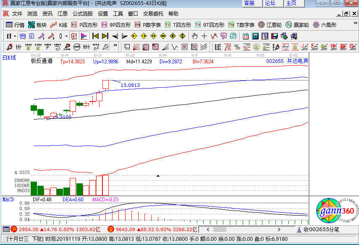Open the 9T四方形 tool
This screenshot has height=245, width=359.
click(210, 25)
